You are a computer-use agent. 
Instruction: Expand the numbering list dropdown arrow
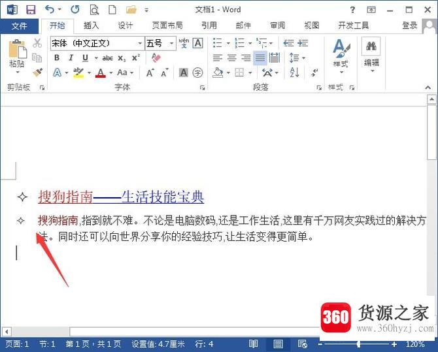pyautogui.click(x=250, y=44)
